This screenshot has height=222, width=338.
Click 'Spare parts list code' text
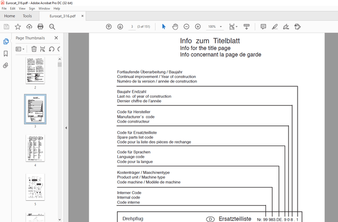pyautogui.click(x=135, y=137)
